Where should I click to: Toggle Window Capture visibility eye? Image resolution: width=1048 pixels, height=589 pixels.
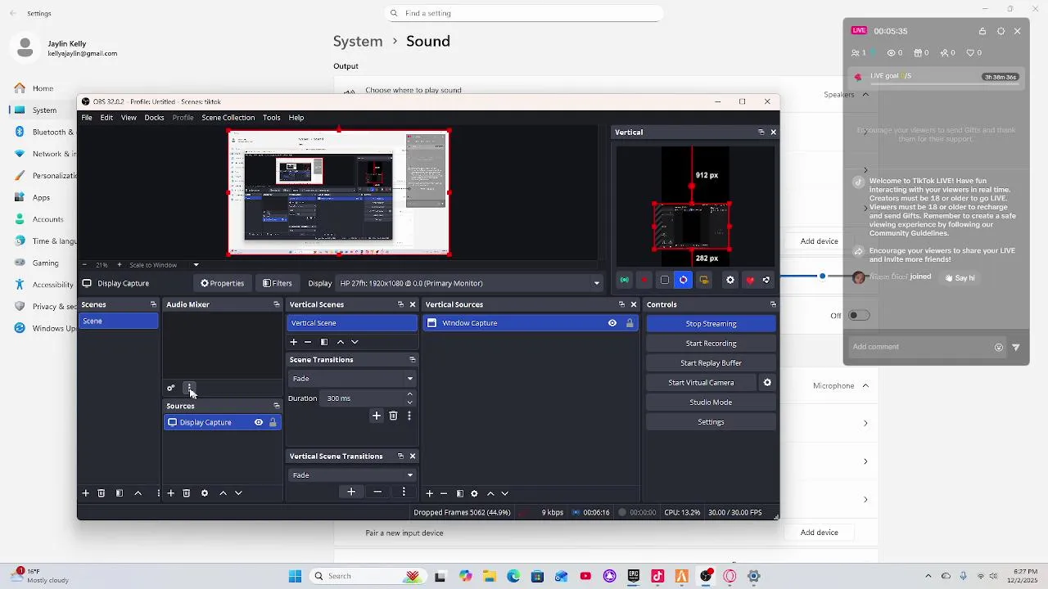click(612, 323)
